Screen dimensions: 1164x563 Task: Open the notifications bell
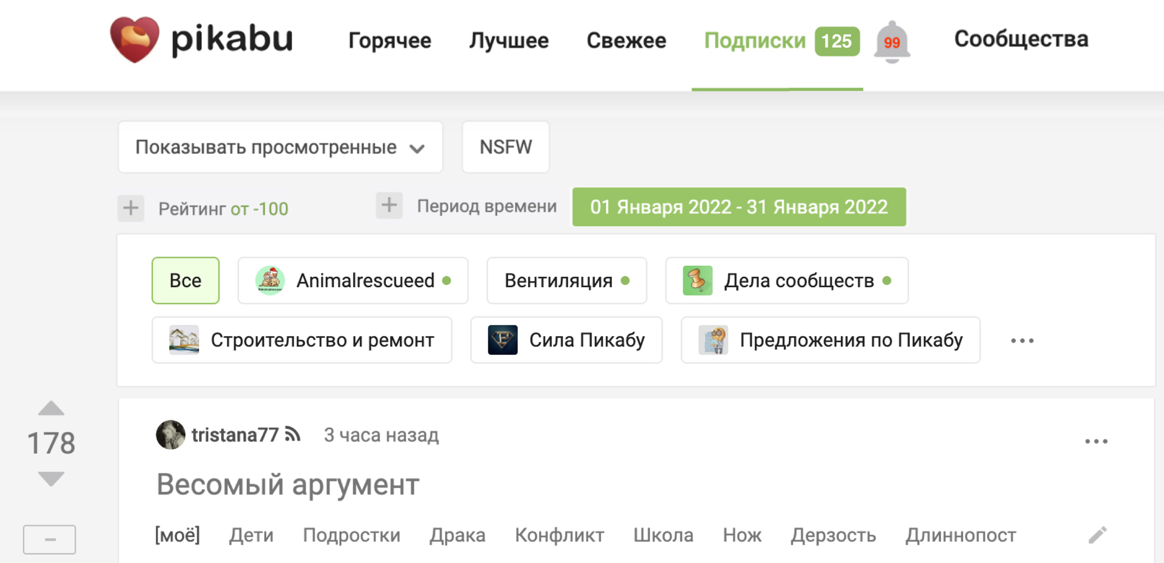click(x=891, y=42)
